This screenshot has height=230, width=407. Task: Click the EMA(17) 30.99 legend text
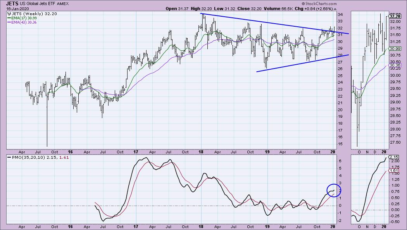[24, 18]
